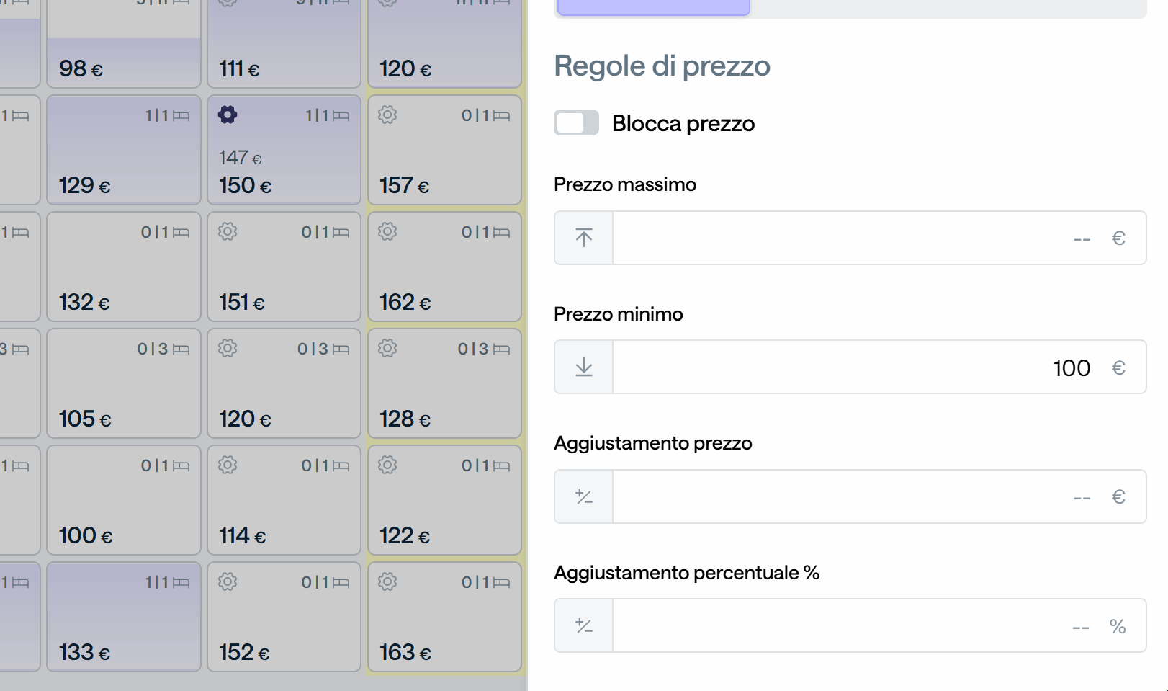This screenshot has width=1168, height=691.
Task: Select the highlighted purple tab at top
Action: point(654,7)
